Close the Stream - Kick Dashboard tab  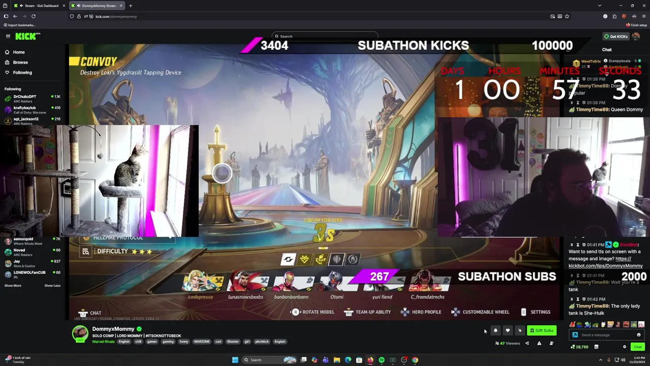[64, 6]
